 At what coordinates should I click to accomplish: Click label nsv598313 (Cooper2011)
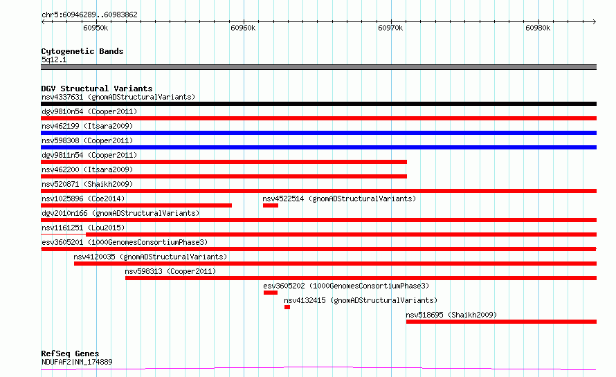tap(170, 271)
